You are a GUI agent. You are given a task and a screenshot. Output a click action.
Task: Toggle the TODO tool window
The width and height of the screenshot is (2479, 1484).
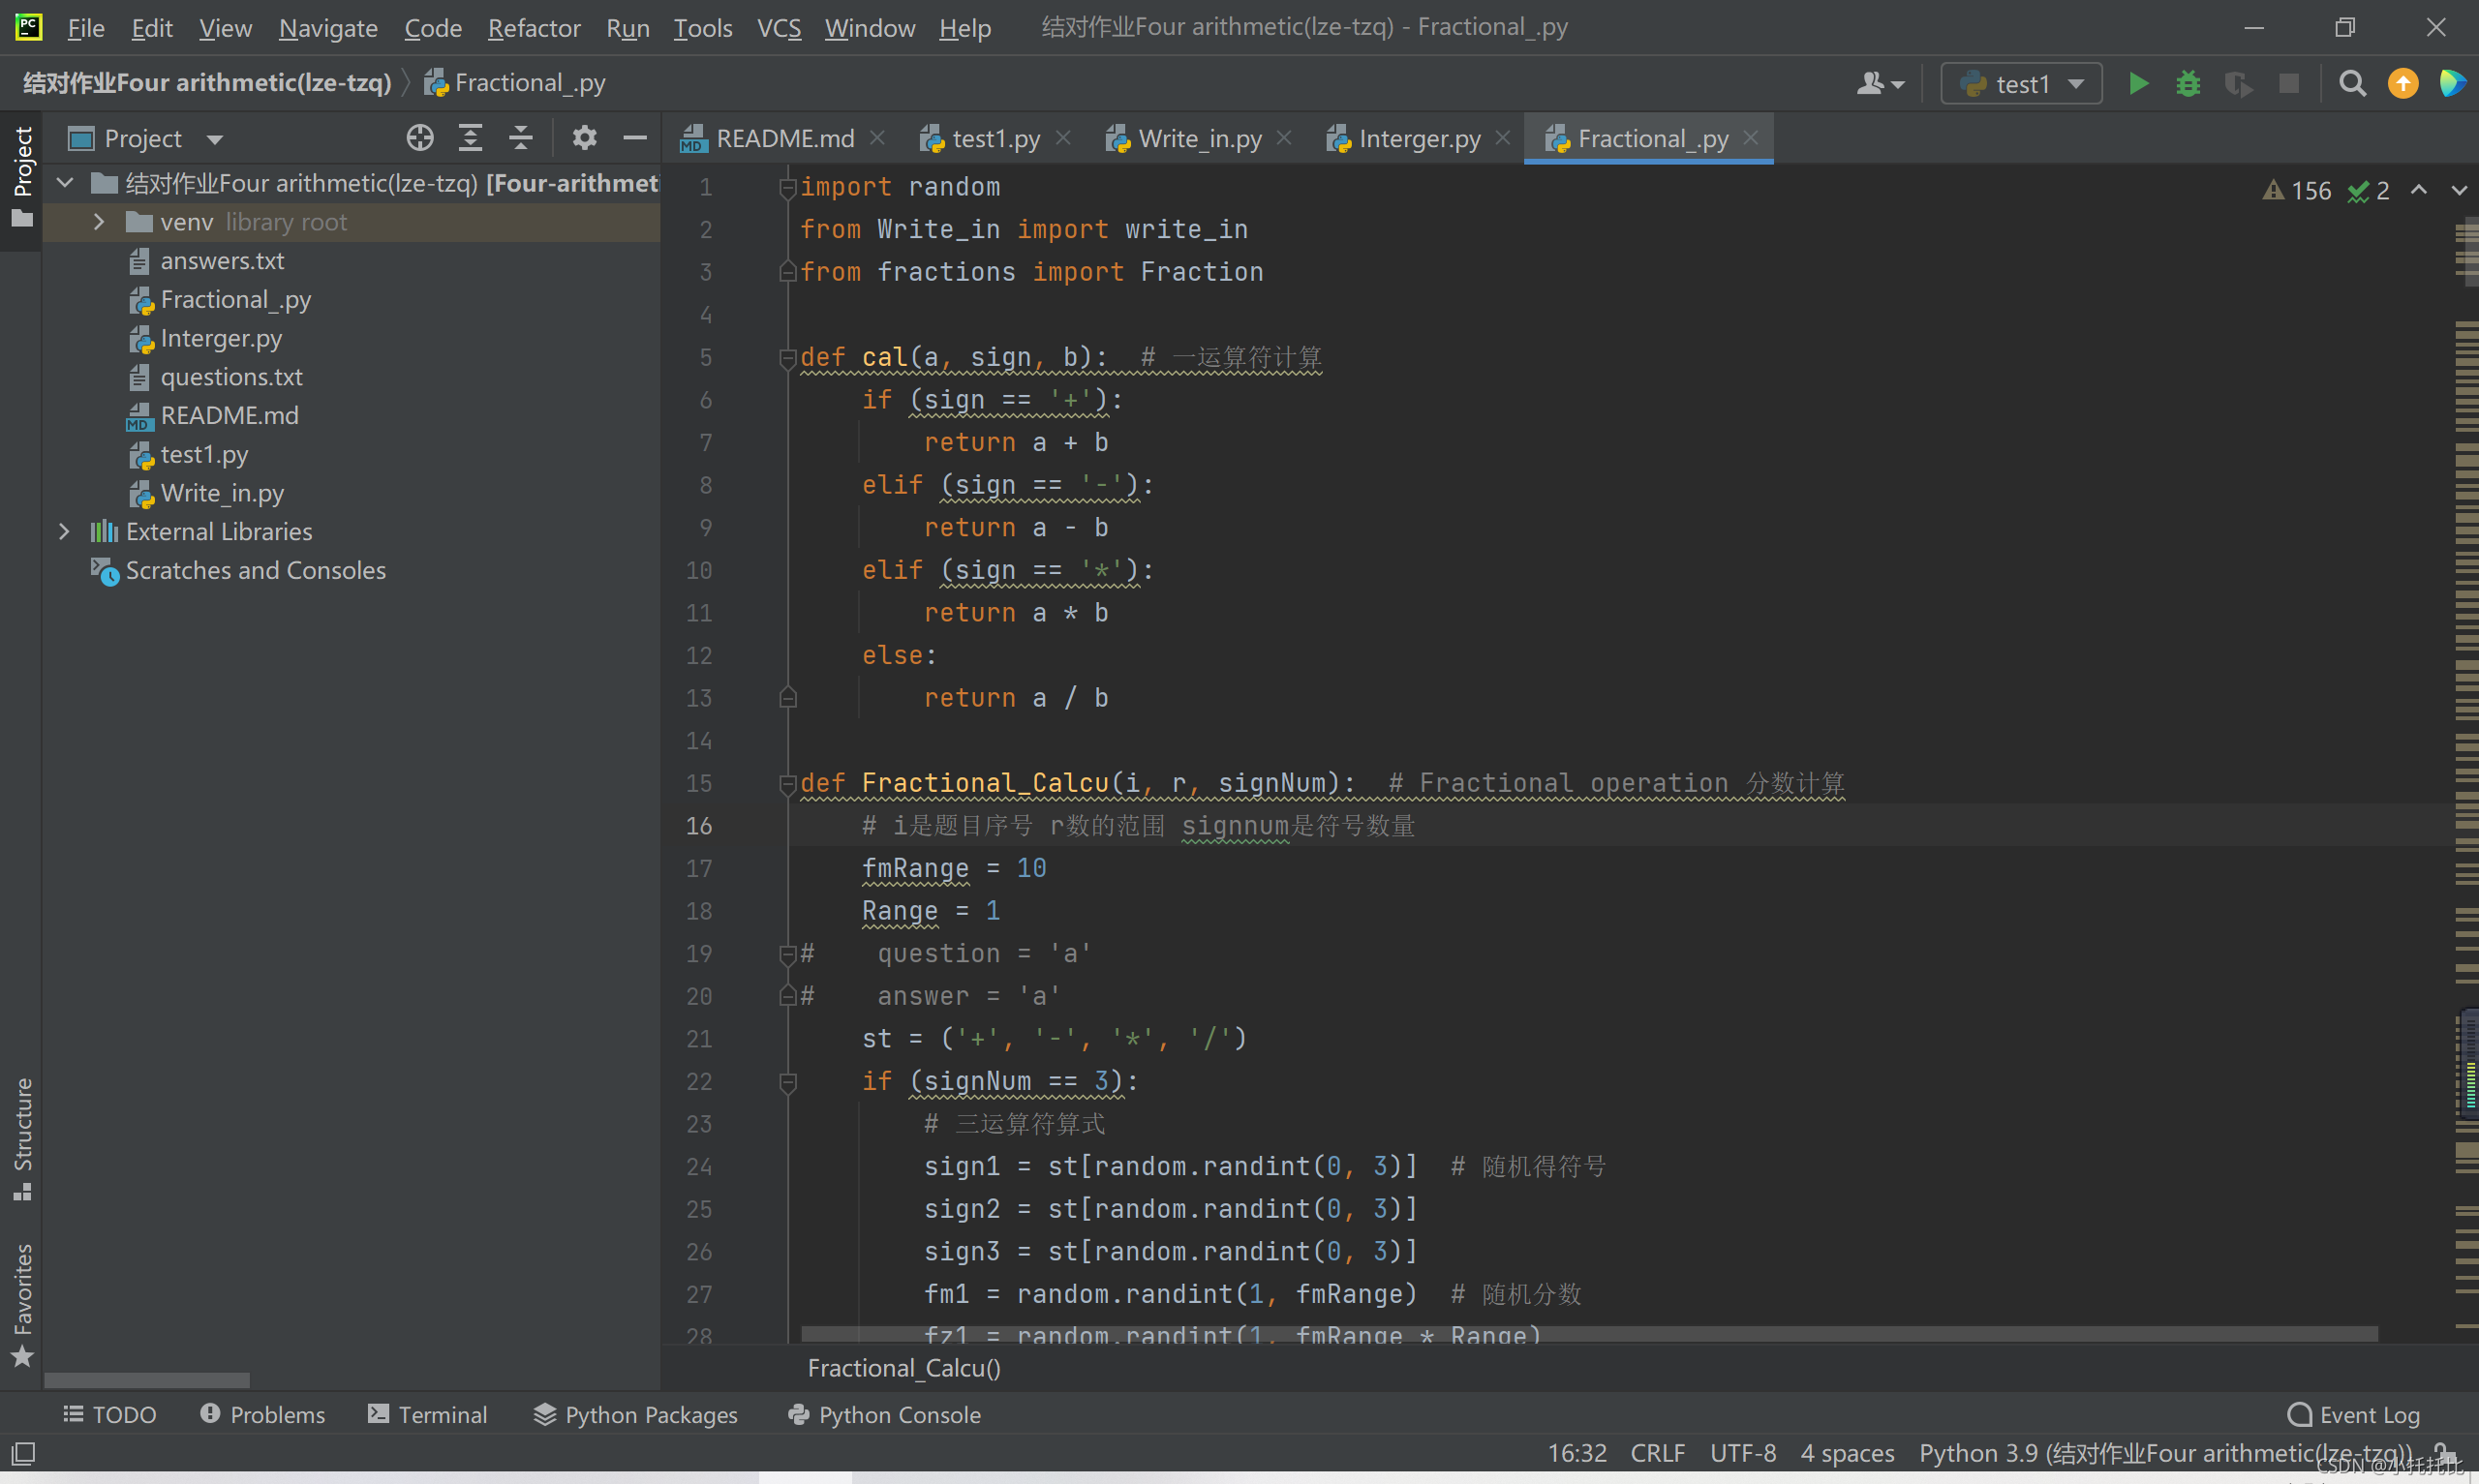110,1414
